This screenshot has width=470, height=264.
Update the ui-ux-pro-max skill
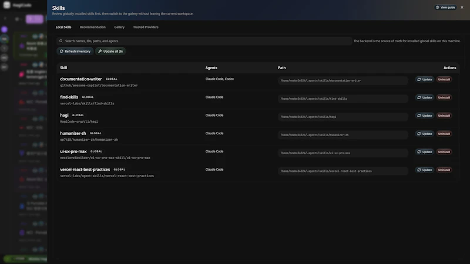click(x=425, y=152)
